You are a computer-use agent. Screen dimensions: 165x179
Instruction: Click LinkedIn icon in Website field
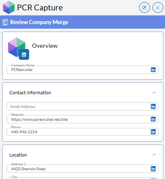(x=153, y=119)
